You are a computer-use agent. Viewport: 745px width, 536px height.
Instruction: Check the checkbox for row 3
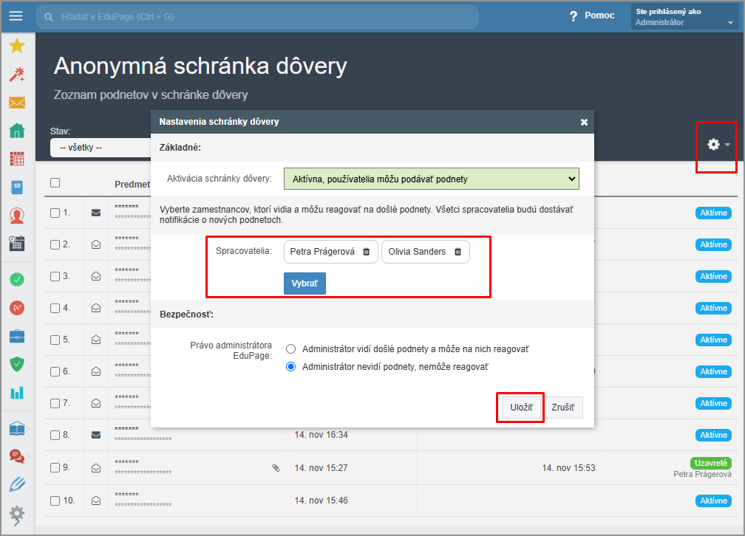coord(55,276)
